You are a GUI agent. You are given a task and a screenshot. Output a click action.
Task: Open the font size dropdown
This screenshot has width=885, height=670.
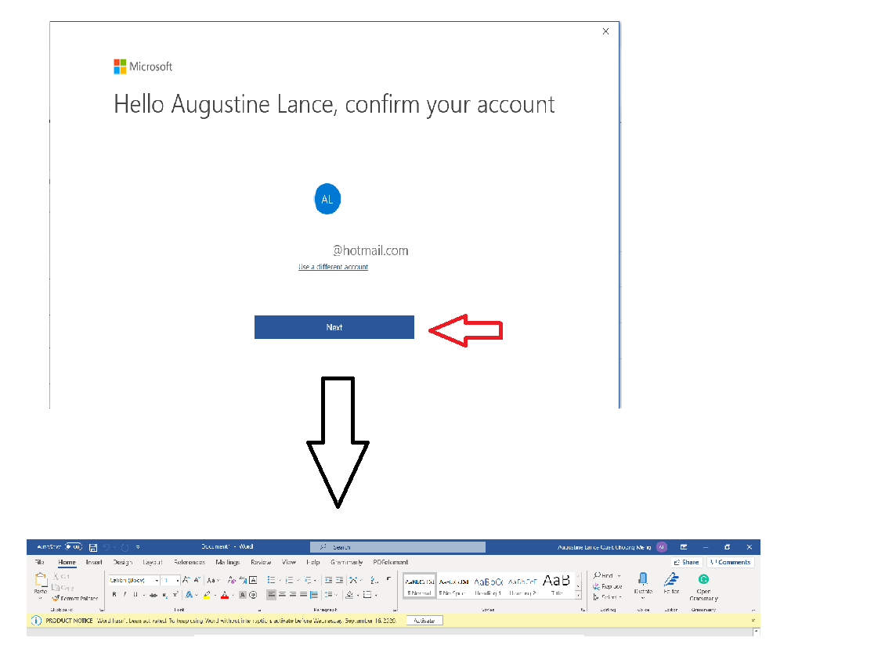[177, 580]
